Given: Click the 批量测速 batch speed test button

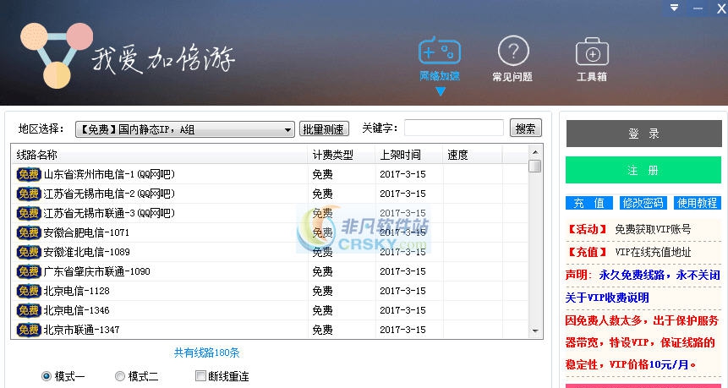Looking at the screenshot, I should coord(324,129).
